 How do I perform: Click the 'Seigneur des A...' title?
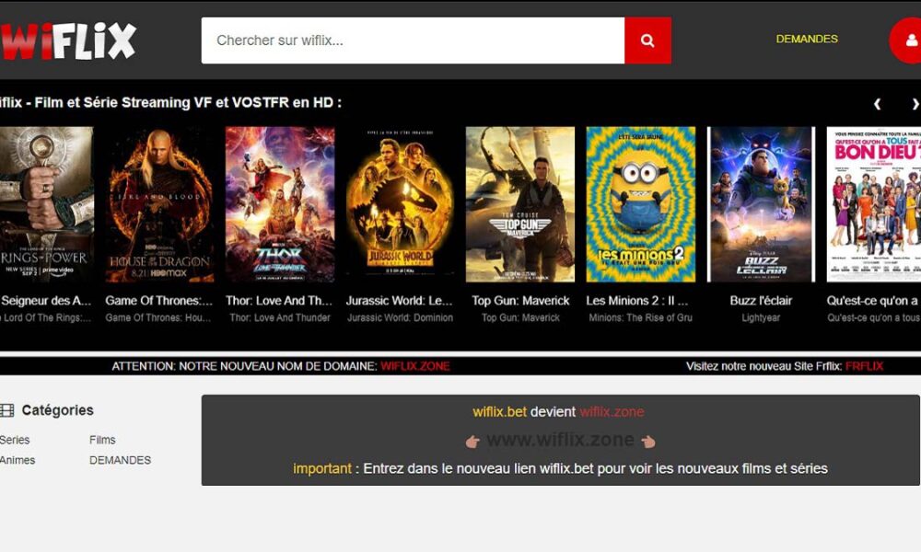46,300
